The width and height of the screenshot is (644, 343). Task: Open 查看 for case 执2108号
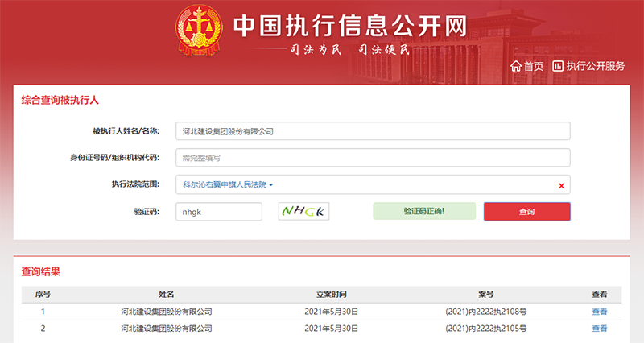coord(600,312)
